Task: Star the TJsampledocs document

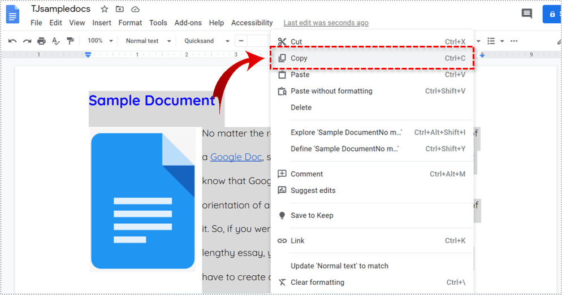Action: [x=104, y=10]
